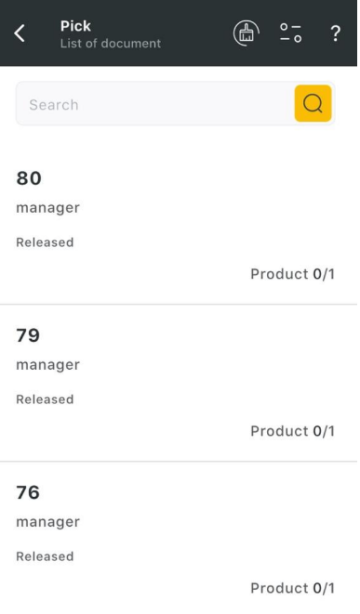This screenshot has height=614, width=360.
Task: Open help via the question mark
Action: 335,33
